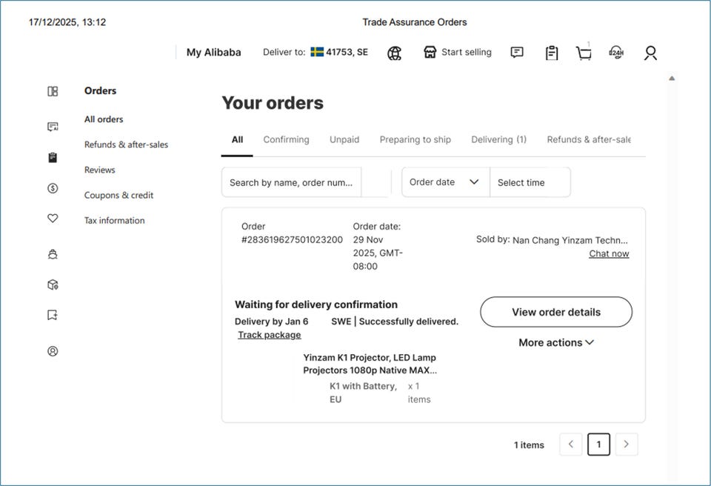Open the language and currency globe icon
The image size is (711, 486).
point(394,53)
